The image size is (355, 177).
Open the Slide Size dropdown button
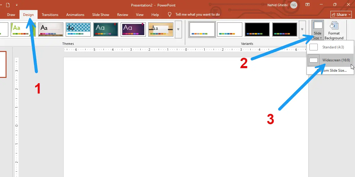(317, 30)
